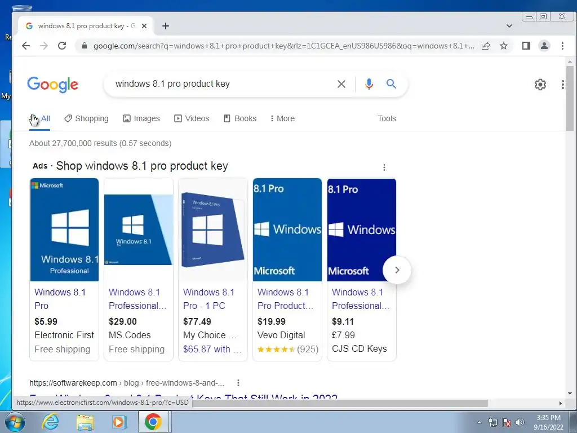Open the MS.Codes product image

[x=139, y=230]
